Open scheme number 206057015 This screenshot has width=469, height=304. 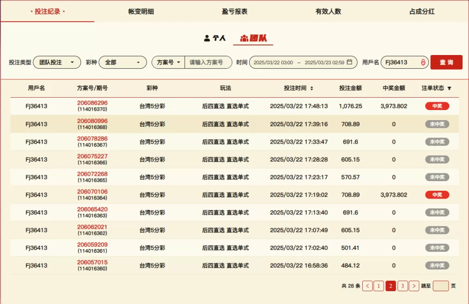tap(92, 262)
